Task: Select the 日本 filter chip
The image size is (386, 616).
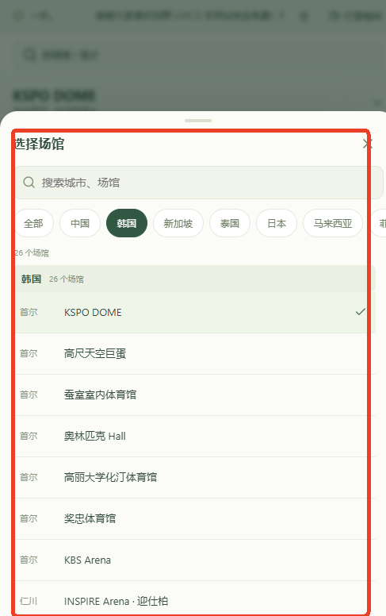Action: pos(277,224)
